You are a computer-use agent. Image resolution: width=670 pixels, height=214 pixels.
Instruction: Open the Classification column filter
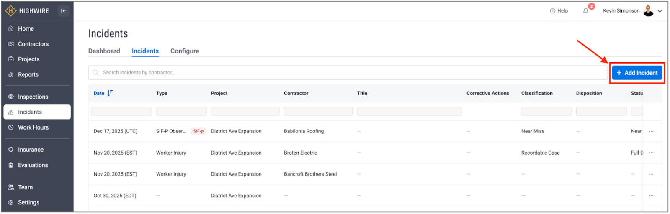[x=546, y=111]
